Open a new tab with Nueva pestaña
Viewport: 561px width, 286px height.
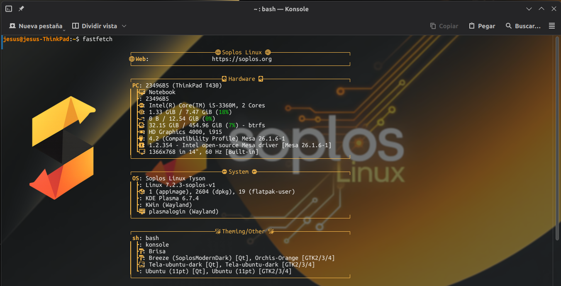(x=36, y=26)
